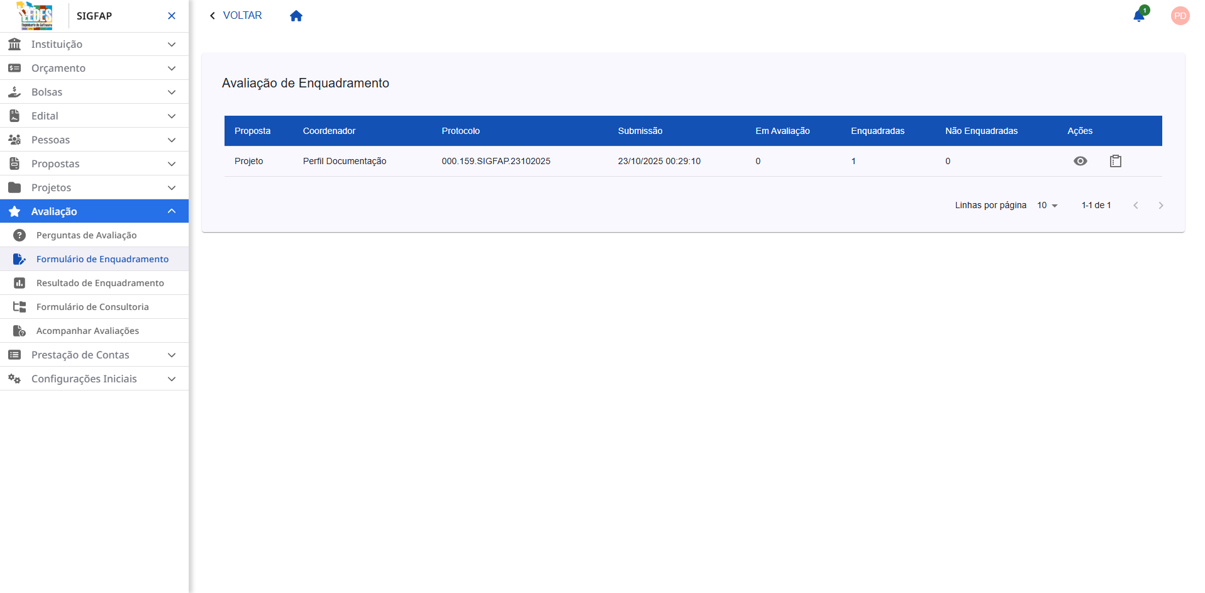This screenshot has width=1205, height=593.
Task: Click the home icon in the top bar
Action: coord(296,15)
